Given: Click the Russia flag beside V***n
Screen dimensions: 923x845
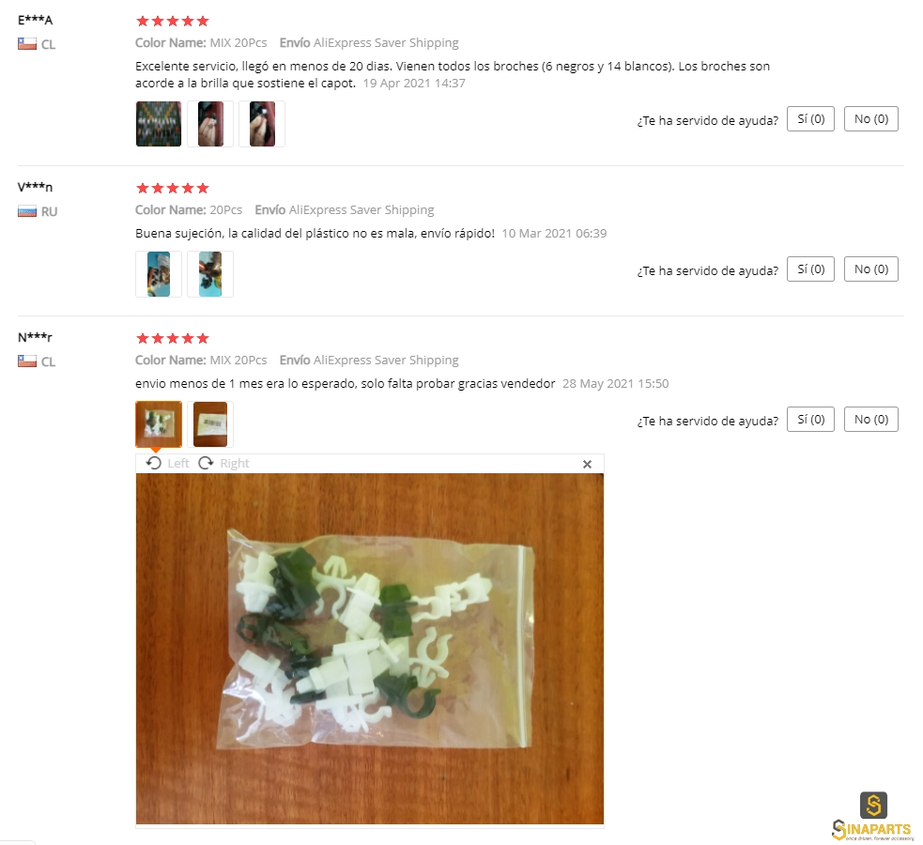Looking at the screenshot, I should point(27,211).
